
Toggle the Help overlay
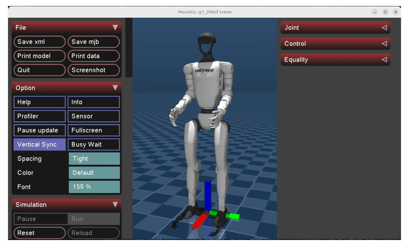40,102
